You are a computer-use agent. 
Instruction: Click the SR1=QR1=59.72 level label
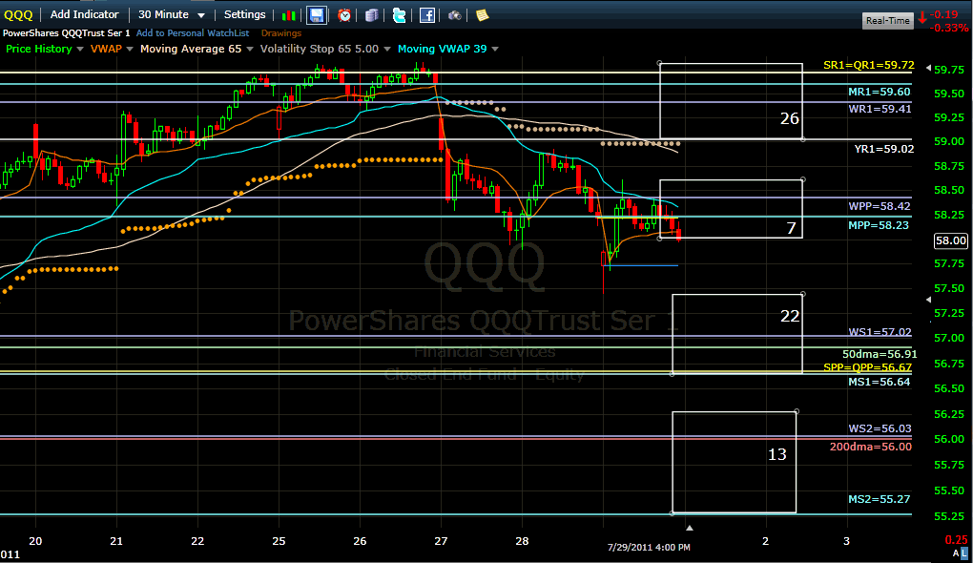pyautogui.click(x=869, y=65)
